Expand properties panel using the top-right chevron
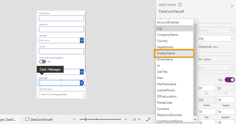This screenshot has height=124, width=236. point(232,6)
